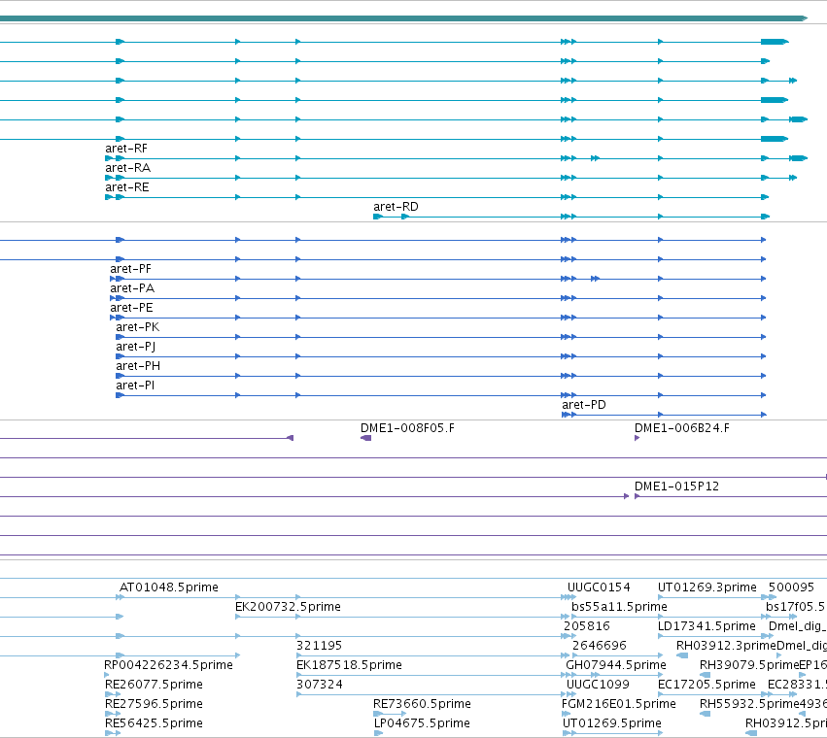Click the final thick exon of aret-RF
This screenshot has height=738, width=827.
[x=798, y=158]
